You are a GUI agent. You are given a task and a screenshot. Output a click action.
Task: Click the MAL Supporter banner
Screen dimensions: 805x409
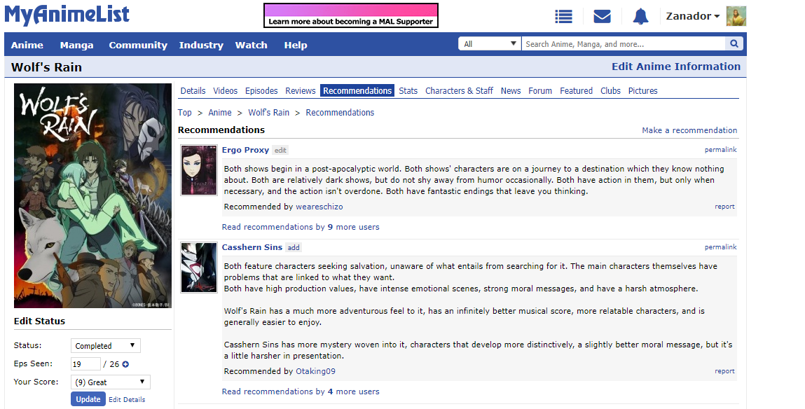(x=351, y=15)
